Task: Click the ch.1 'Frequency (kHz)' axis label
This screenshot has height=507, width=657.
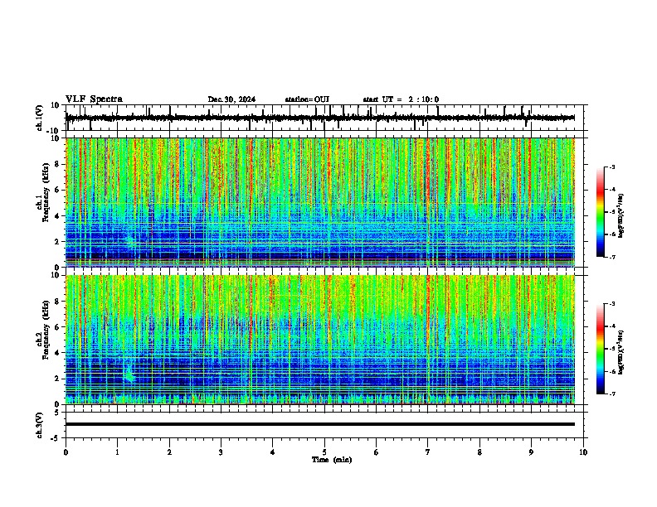Action: click(x=46, y=192)
